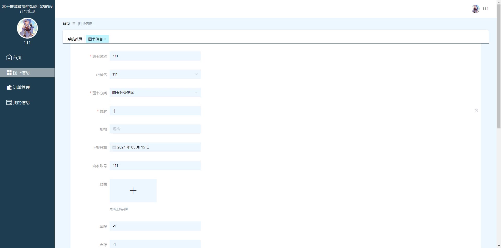Click the 首页 breadcrumb link
Screen dimensions: 501x248
(66, 24)
